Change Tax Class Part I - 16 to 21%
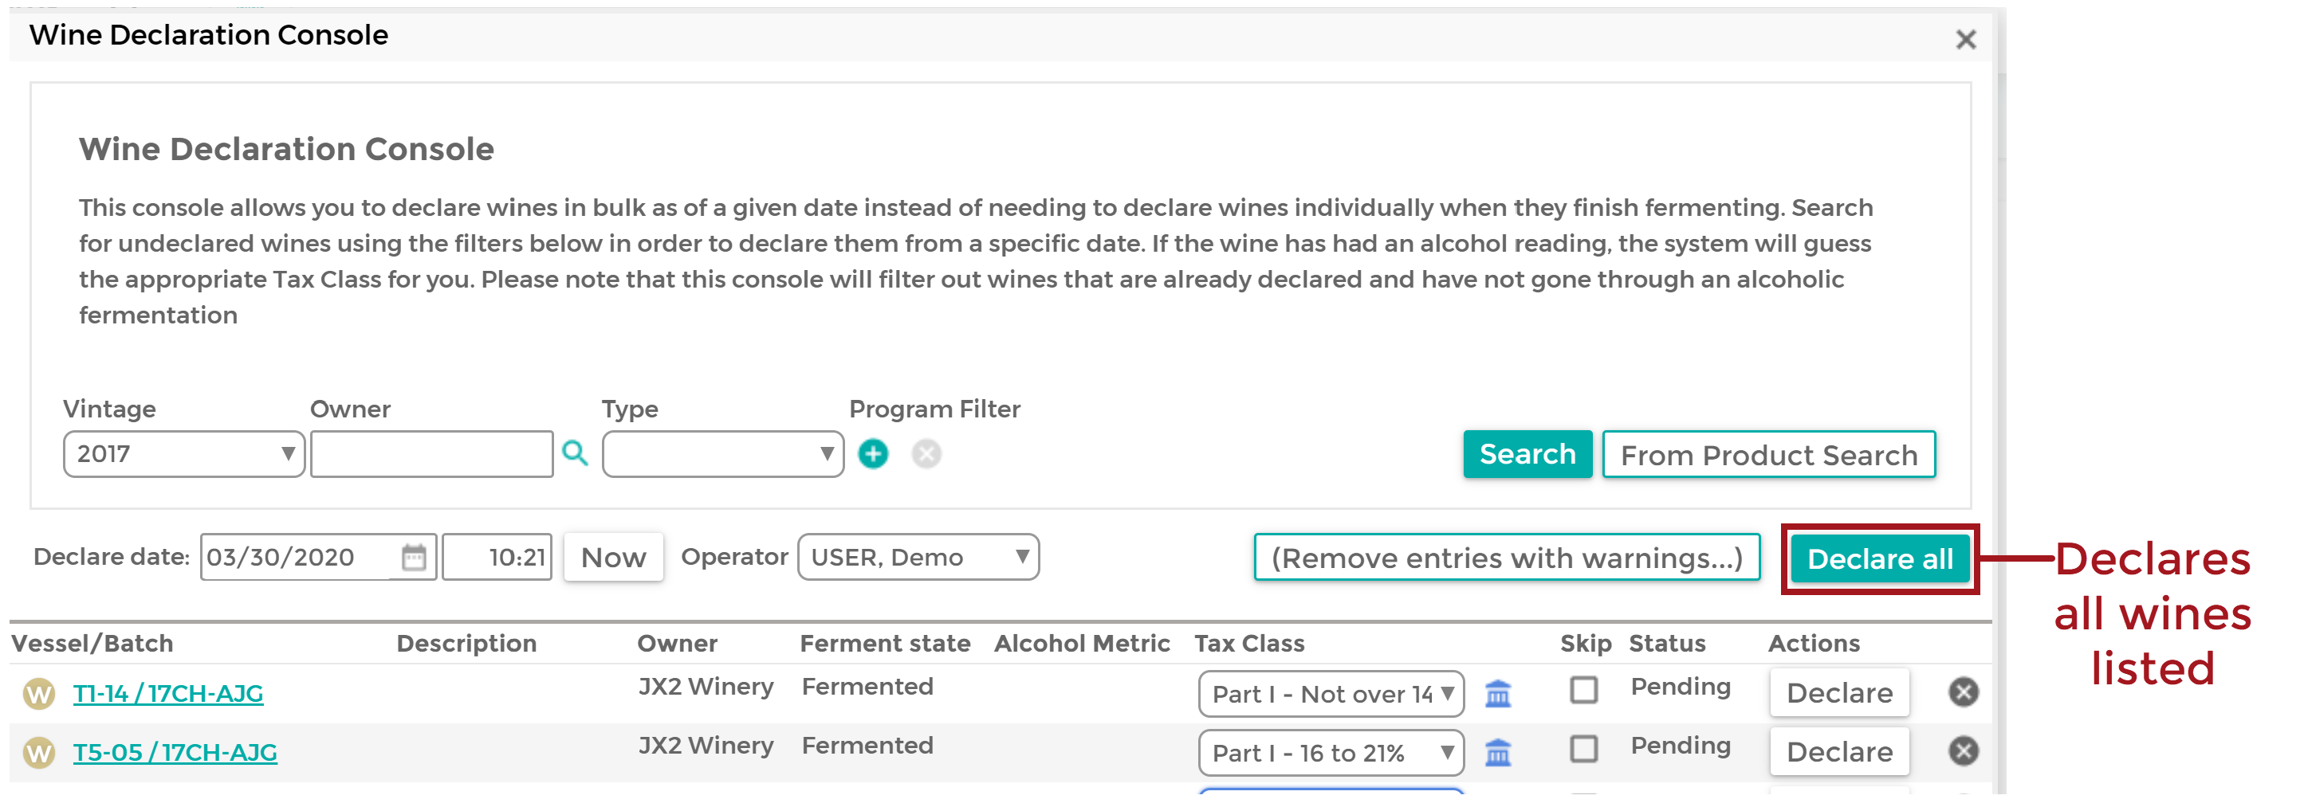 pyautogui.click(x=1331, y=753)
